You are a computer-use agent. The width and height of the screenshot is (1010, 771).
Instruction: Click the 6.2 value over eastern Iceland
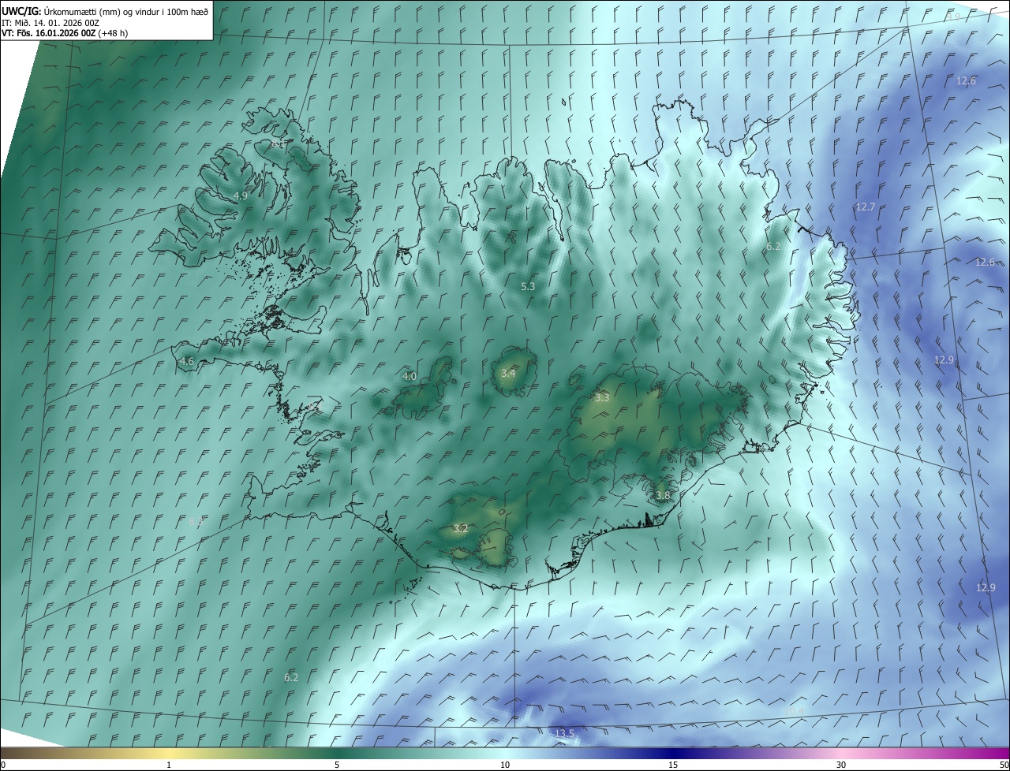pos(773,247)
